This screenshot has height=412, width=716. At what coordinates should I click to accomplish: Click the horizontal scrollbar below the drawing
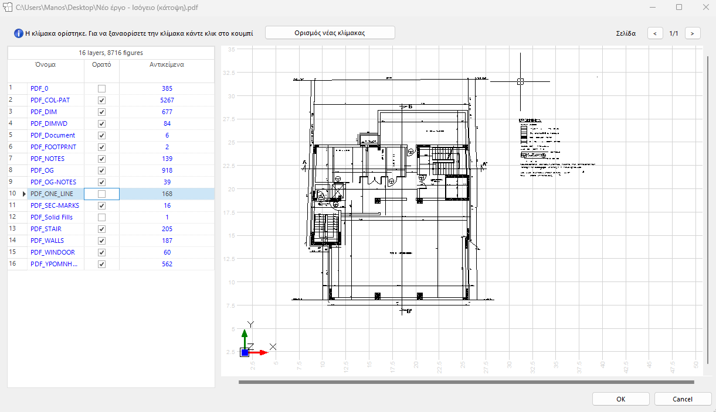(x=466, y=382)
